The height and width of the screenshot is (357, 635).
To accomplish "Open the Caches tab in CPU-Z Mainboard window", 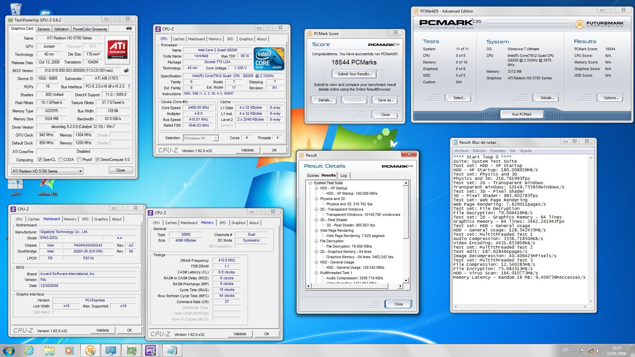I will [x=33, y=219].
